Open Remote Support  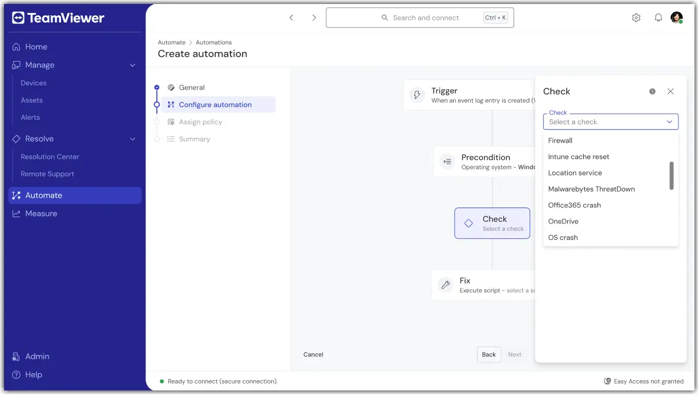click(x=47, y=174)
